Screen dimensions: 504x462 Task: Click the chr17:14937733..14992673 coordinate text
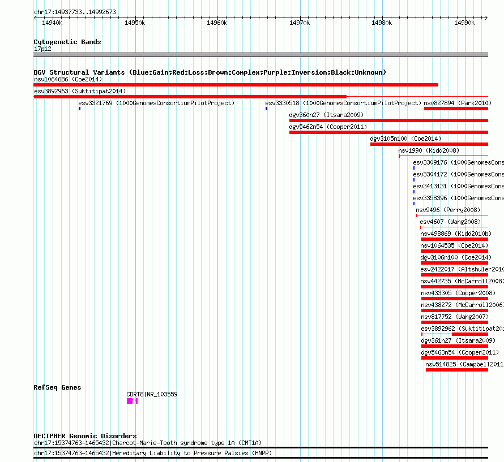click(x=75, y=12)
